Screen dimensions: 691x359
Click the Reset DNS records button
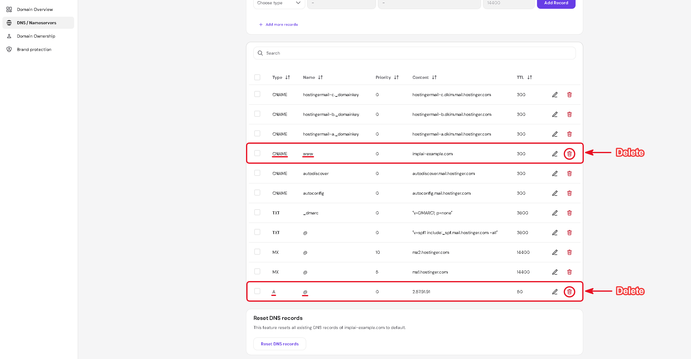279,344
